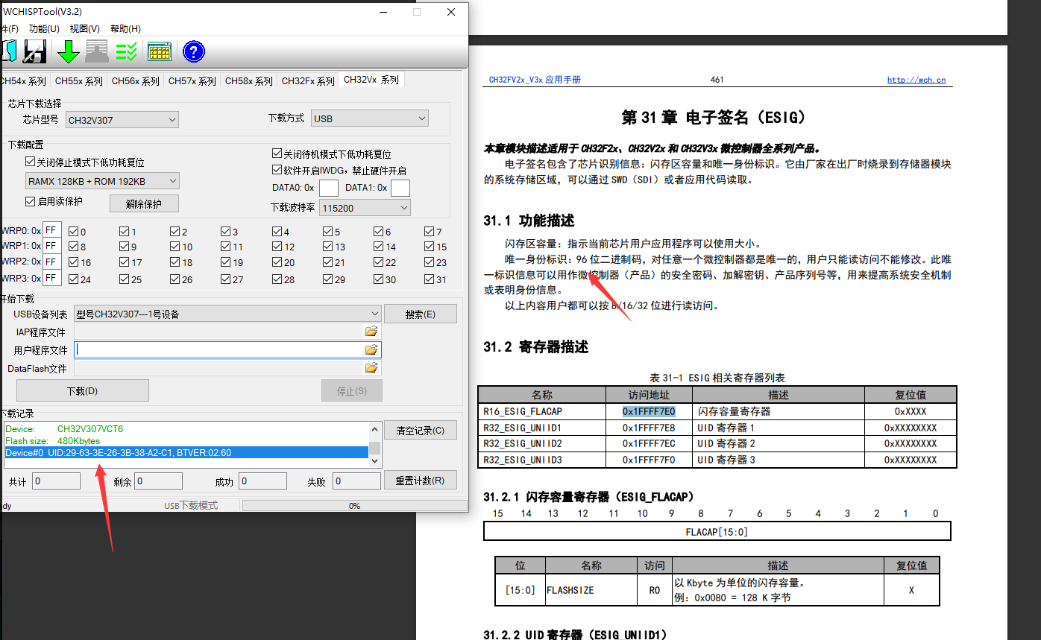Click the 重置计数(R) button
The image size is (1041, 640).
pyautogui.click(x=421, y=481)
